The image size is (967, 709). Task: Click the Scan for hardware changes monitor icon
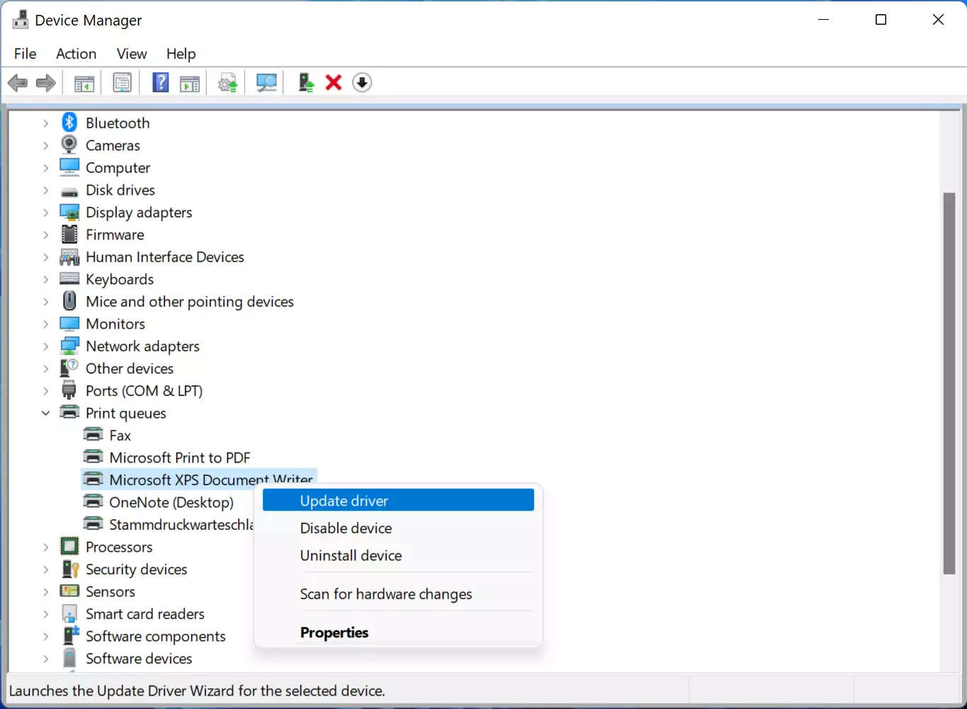point(266,83)
